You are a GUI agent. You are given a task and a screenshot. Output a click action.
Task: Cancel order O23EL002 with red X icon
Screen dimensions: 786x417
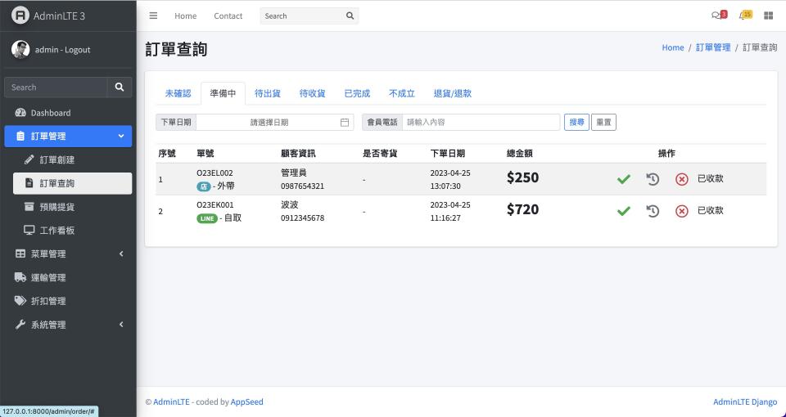(x=681, y=179)
